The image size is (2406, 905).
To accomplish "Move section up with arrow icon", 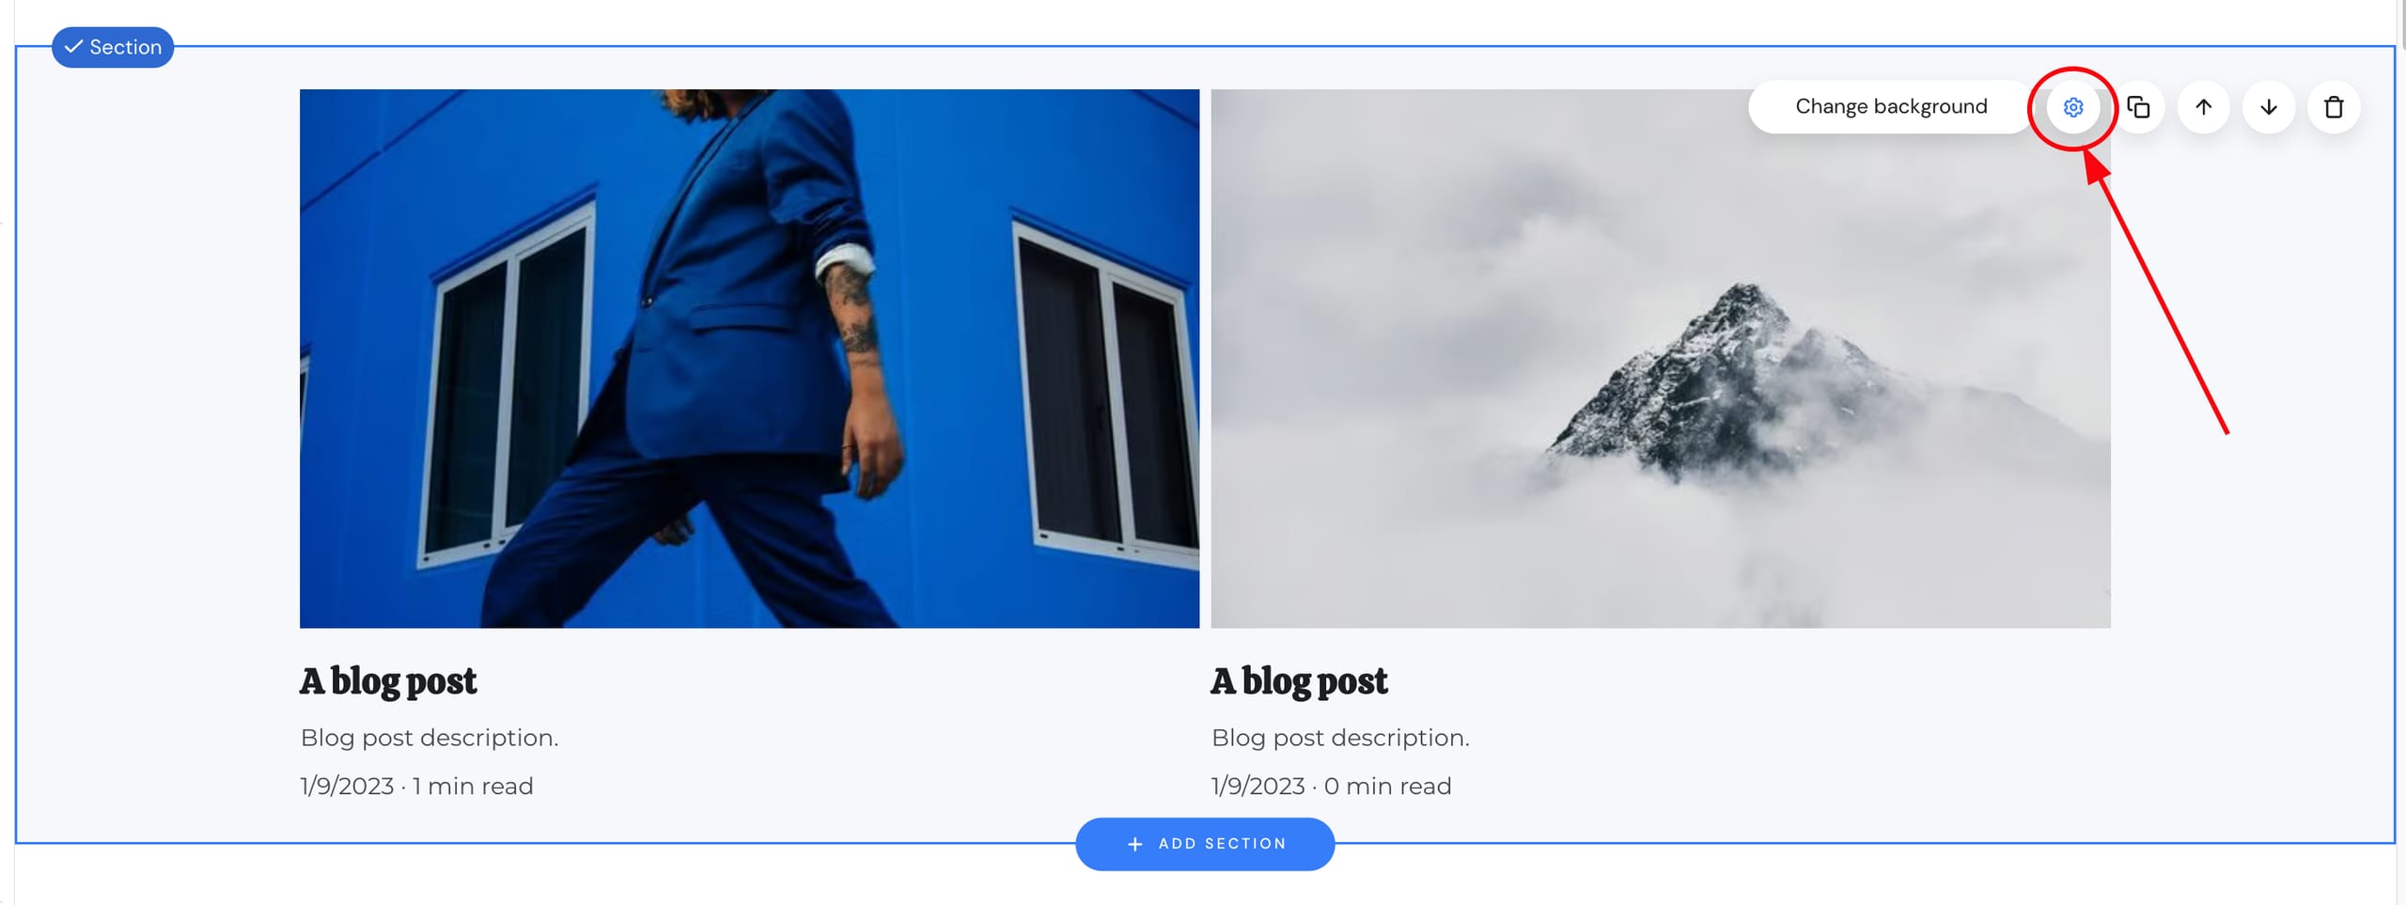I will pyautogui.click(x=2203, y=107).
